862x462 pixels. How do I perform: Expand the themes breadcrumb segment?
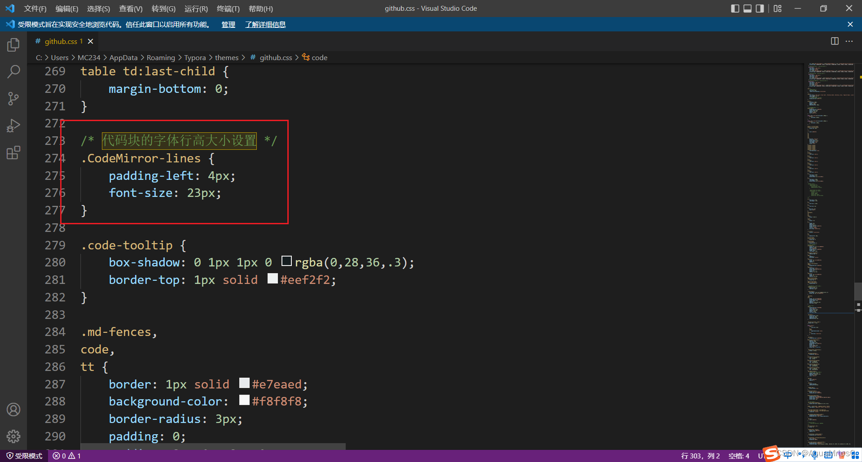[227, 57]
